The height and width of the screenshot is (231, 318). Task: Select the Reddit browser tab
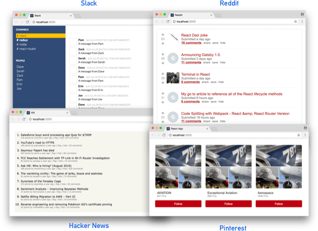click(x=191, y=15)
